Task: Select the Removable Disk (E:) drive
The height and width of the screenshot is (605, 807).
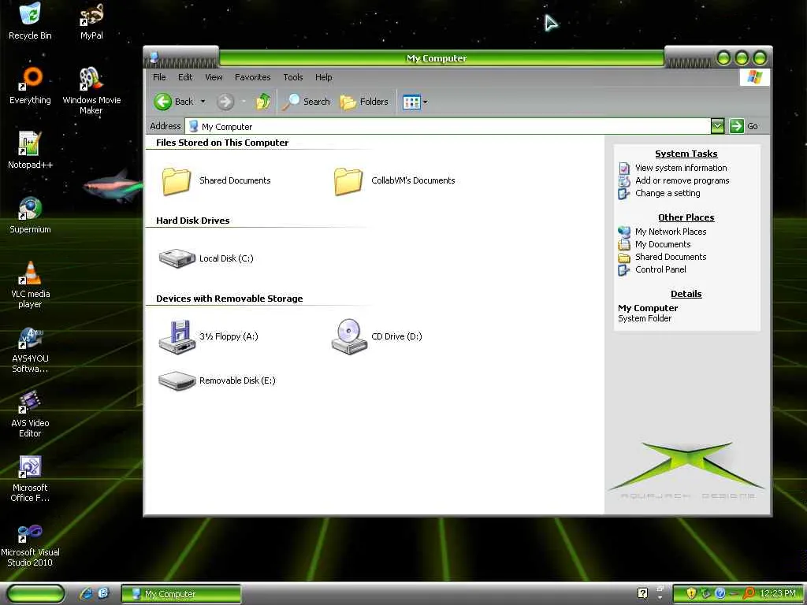Action: (x=218, y=380)
